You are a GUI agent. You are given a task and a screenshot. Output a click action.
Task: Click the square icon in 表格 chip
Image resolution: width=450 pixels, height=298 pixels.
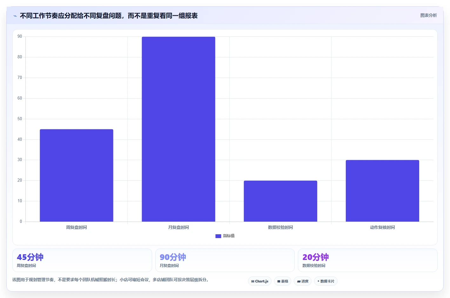click(279, 282)
